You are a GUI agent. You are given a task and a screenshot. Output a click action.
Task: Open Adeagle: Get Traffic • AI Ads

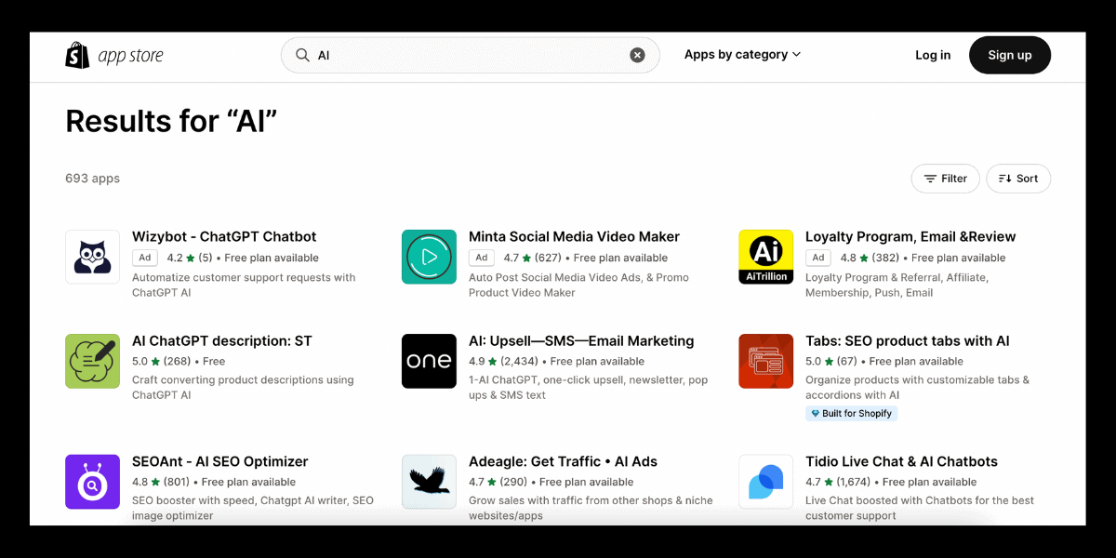tap(563, 462)
